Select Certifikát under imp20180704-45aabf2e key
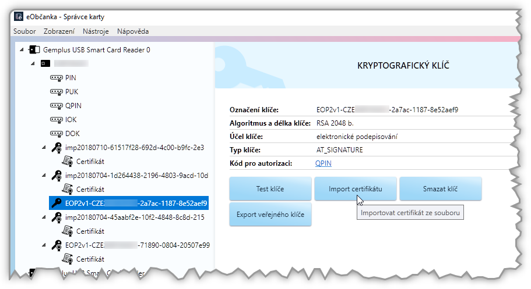Viewport: 531px width, 289px height. click(x=90, y=231)
